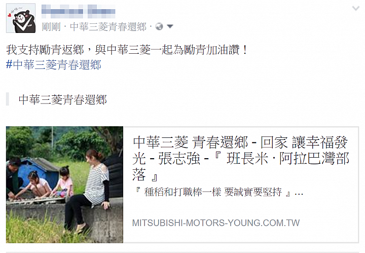
Task: Click the ellipsis after the article description
Action: click(299, 194)
